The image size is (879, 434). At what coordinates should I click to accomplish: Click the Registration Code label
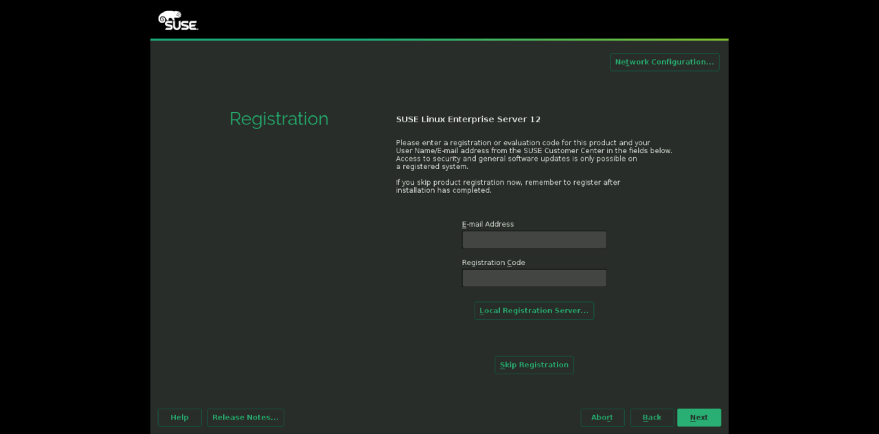493,263
